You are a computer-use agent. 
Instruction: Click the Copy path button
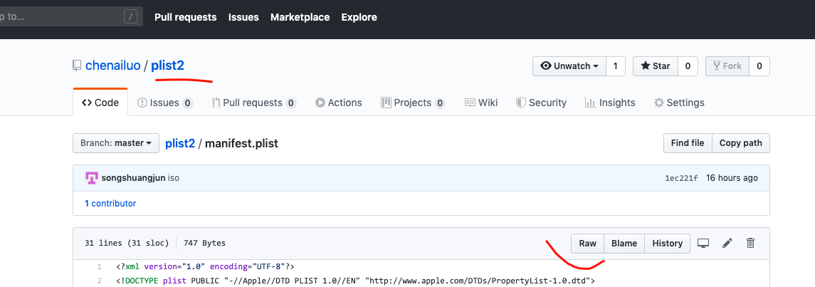pyautogui.click(x=740, y=143)
